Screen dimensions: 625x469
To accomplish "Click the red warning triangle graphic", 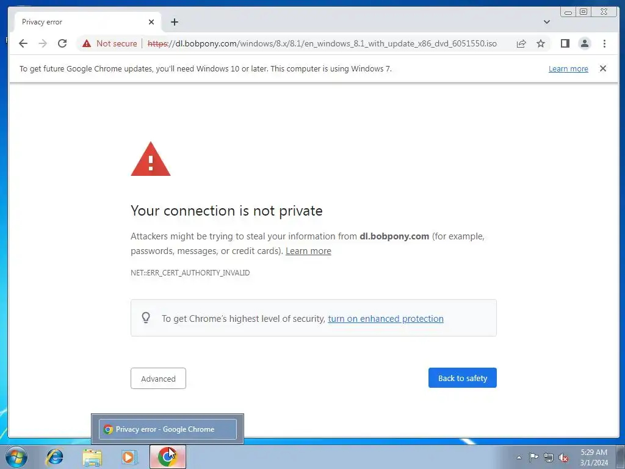I will click(x=151, y=159).
